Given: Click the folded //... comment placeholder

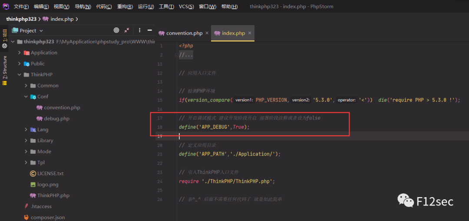Looking at the screenshot, I should click(x=186, y=55).
